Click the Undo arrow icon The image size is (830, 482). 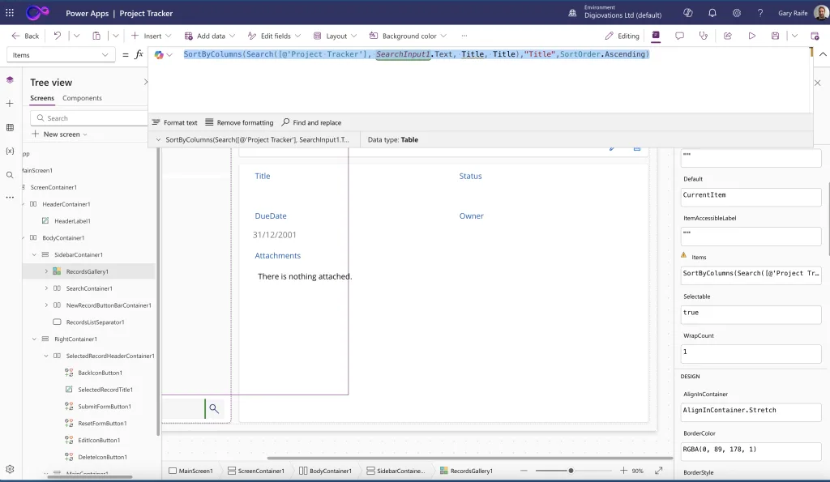tap(57, 36)
